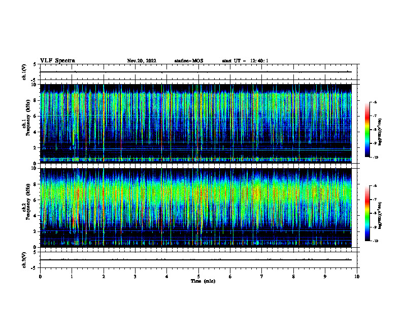Click time axis tick label "5"
The image size is (402, 310).
click(x=198, y=277)
